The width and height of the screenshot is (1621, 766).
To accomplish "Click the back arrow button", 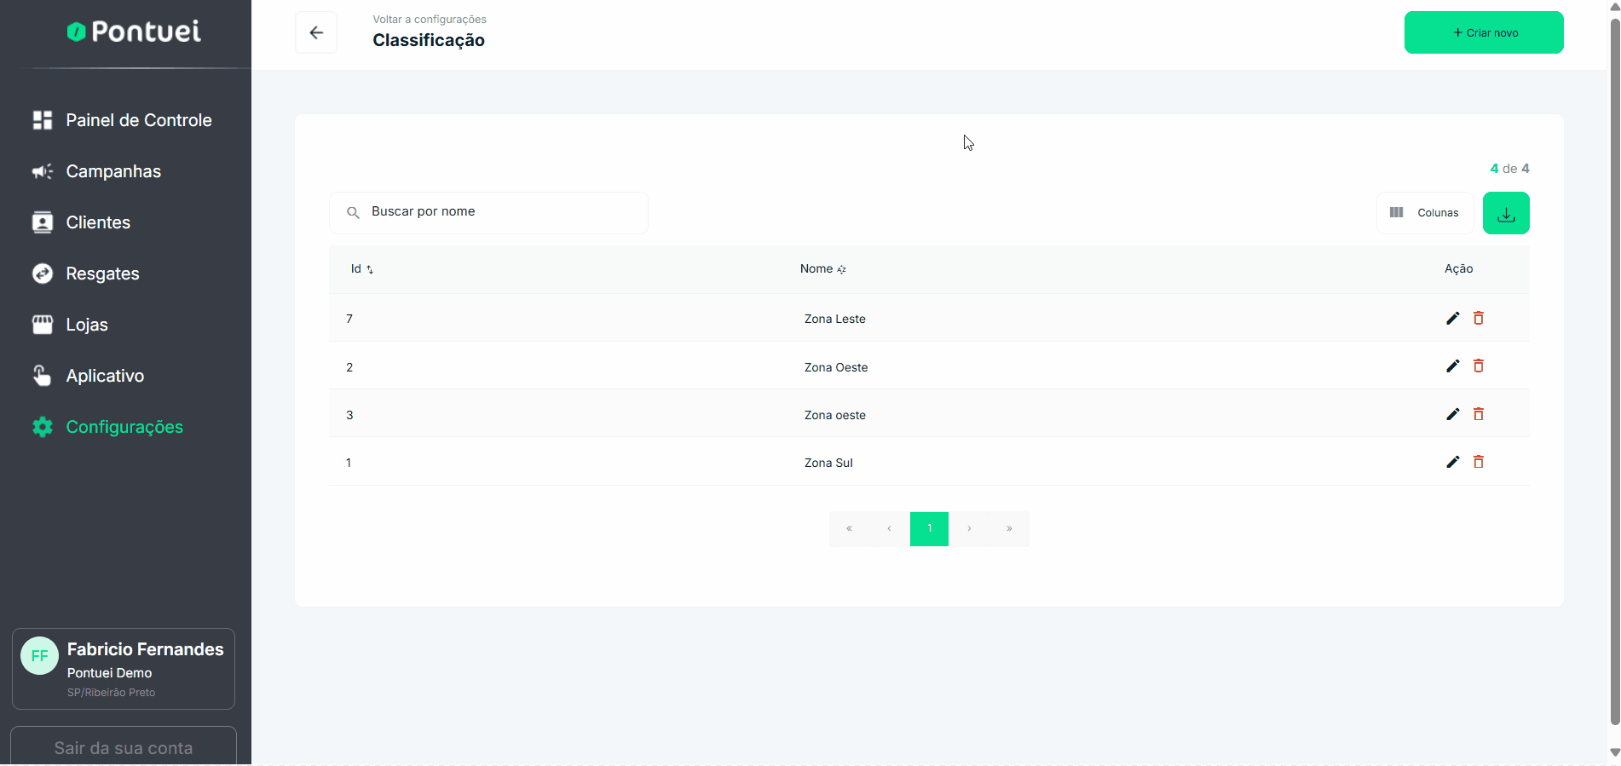I will tap(316, 32).
